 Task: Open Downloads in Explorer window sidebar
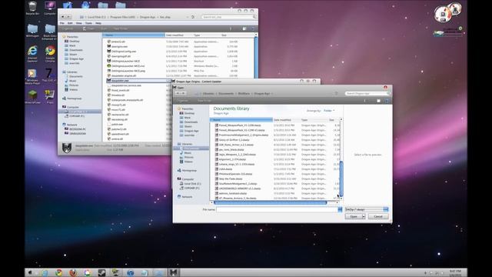coord(74,50)
